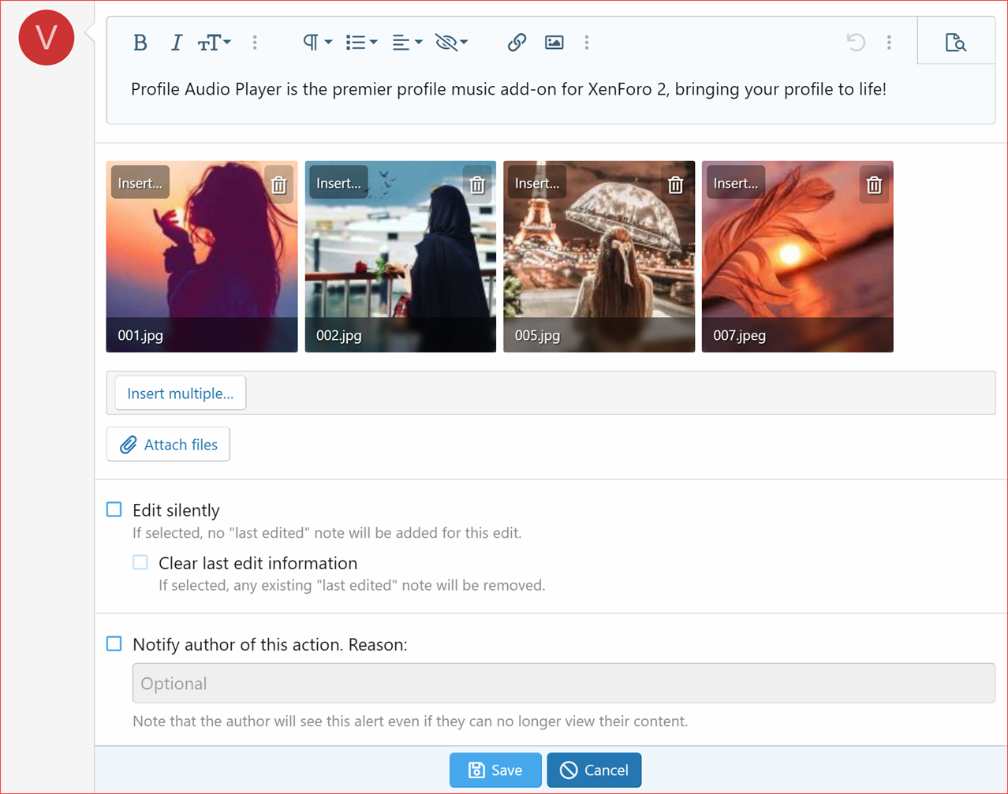Click inside the Optional reason field
Screen dimensions: 1008x794
563,683
